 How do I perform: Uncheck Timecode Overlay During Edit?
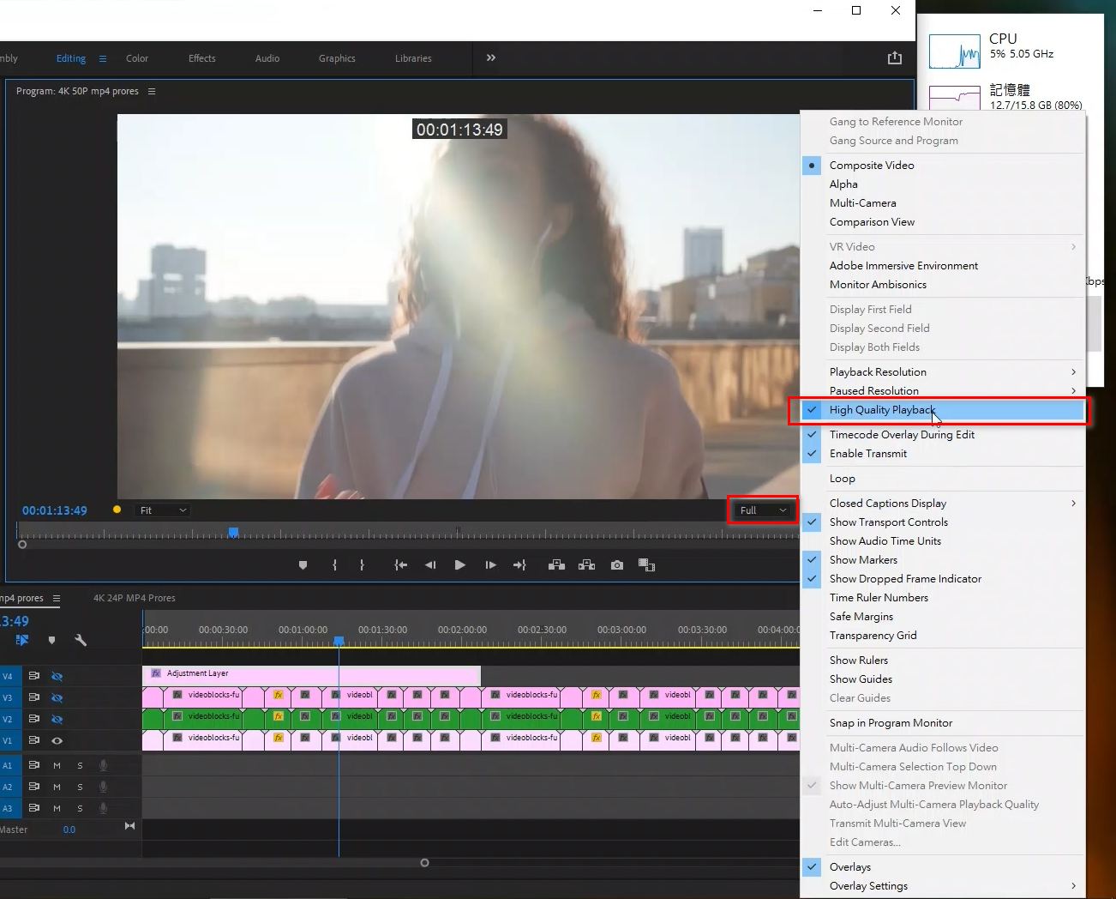[943, 435]
